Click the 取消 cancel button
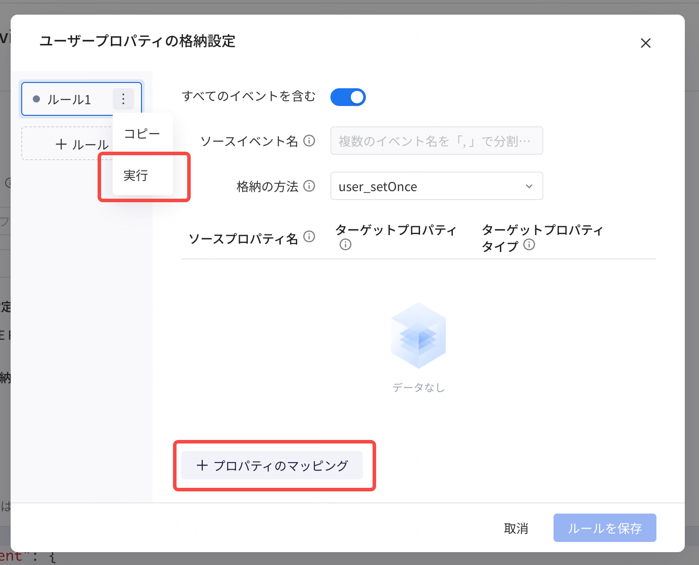 click(x=516, y=528)
